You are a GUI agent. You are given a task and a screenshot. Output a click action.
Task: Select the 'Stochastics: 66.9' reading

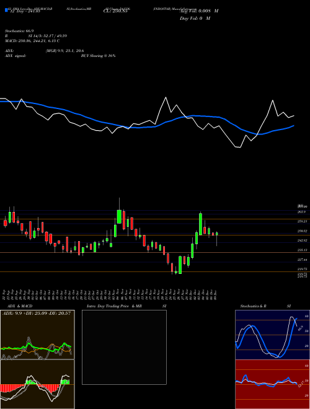18,31
